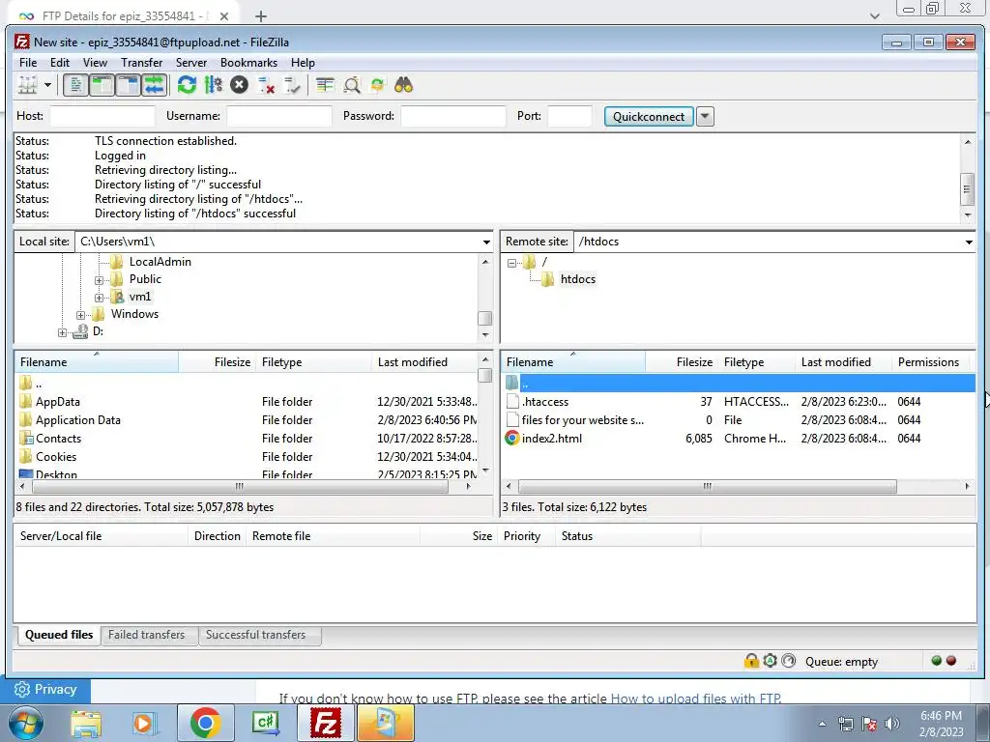This screenshot has height=742, width=990.
Task: Open directory listing filters dialog
Action: 325,85
